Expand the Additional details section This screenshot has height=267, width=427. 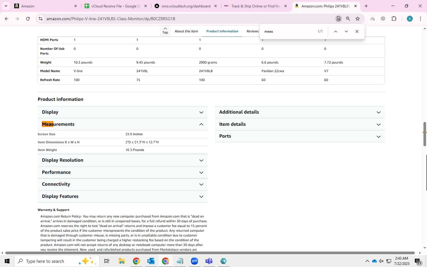(300, 112)
